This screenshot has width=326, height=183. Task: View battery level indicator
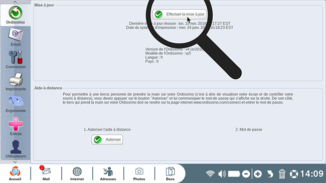point(234,174)
